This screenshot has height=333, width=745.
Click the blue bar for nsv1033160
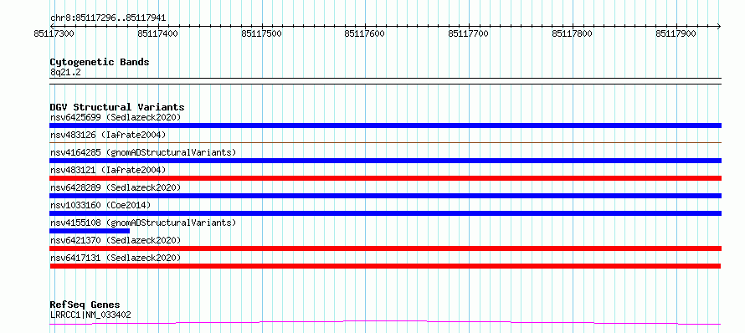point(385,213)
